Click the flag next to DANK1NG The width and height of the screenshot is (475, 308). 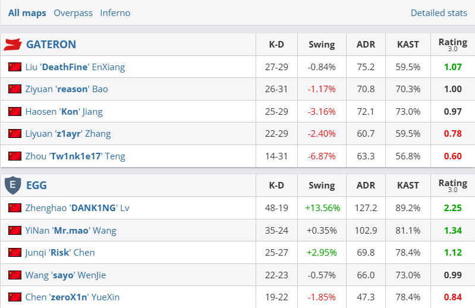pyautogui.click(x=15, y=208)
